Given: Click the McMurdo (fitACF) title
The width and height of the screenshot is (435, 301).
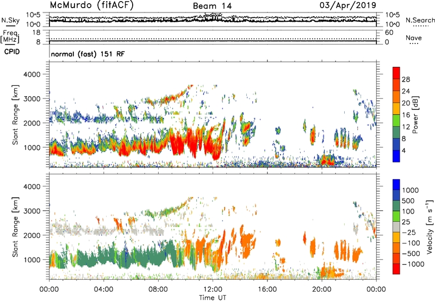Looking at the screenshot, I should [91, 5].
